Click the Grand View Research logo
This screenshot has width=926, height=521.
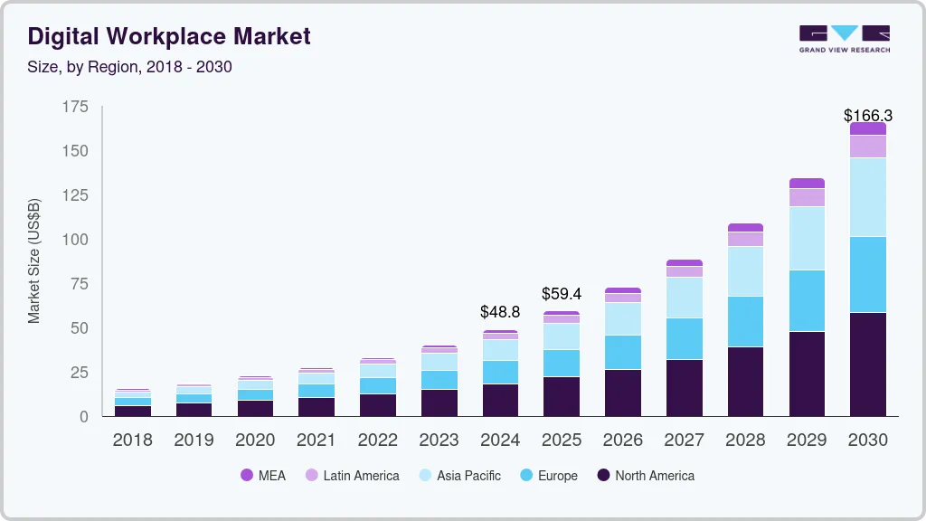[x=844, y=38]
